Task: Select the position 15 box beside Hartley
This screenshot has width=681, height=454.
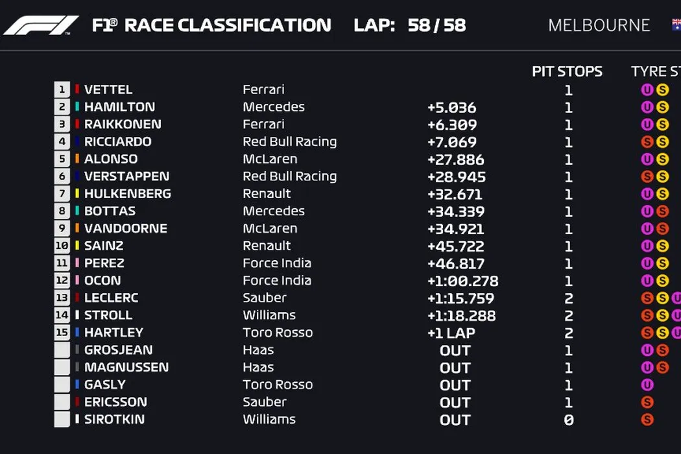Action: (x=62, y=333)
